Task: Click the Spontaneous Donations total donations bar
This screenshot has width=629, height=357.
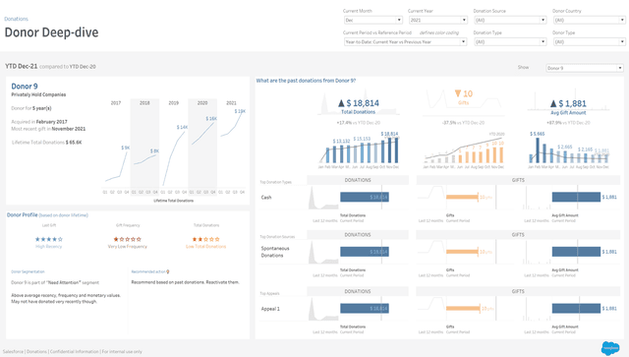Action: pyautogui.click(x=365, y=252)
